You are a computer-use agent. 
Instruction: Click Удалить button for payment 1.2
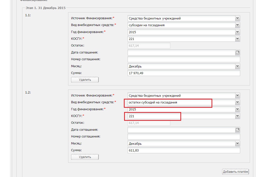pyautogui.click(x=85, y=157)
